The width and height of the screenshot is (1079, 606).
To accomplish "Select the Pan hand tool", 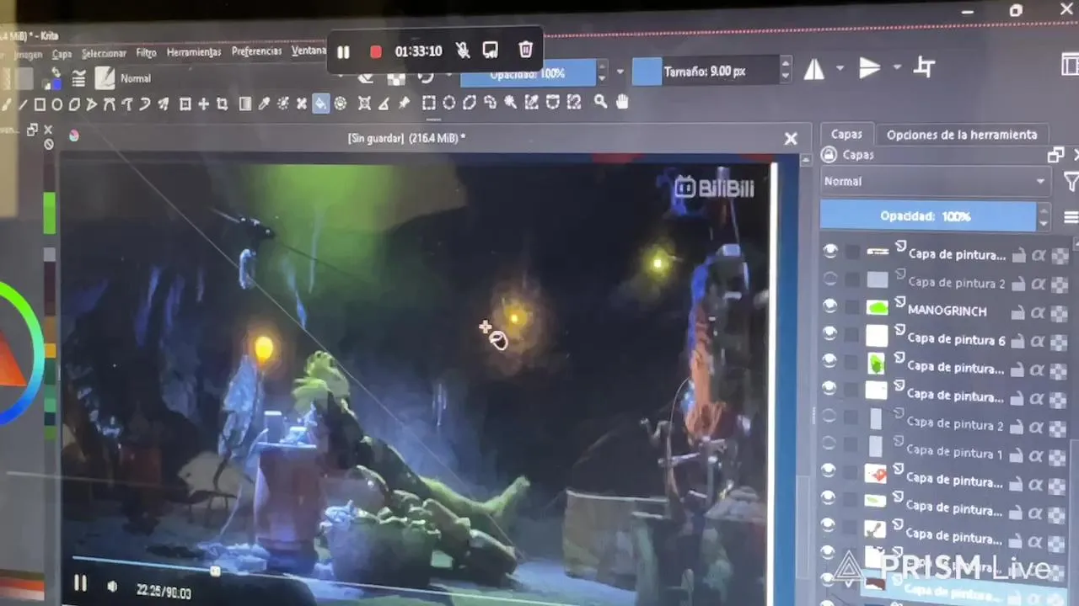I will 622,102.
